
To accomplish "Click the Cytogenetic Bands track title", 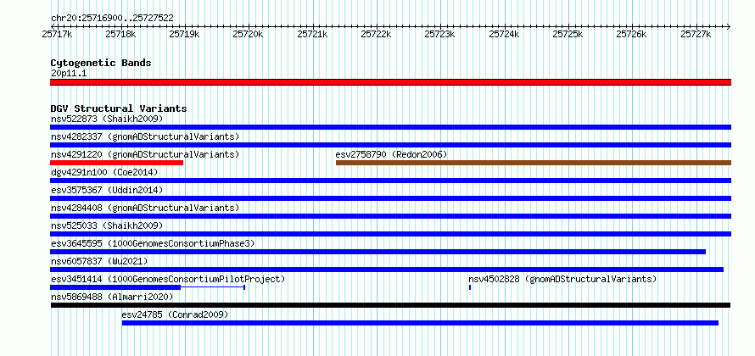I will click(101, 63).
